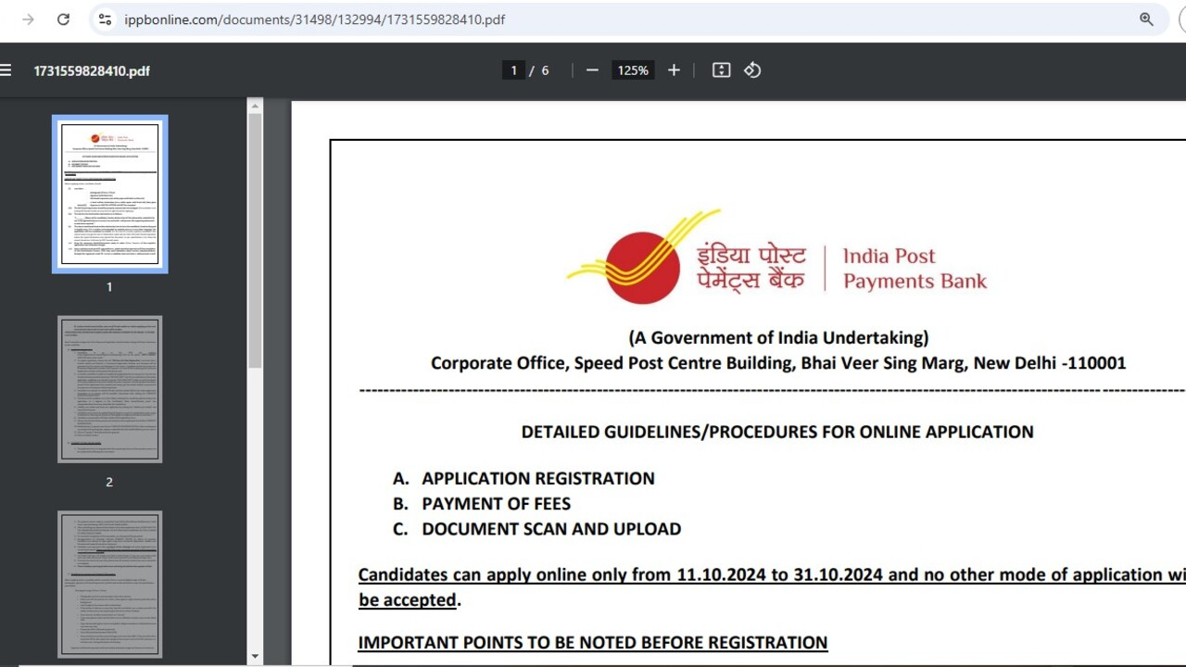Open page 2 thumbnail
Image resolution: width=1186 pixels, height=667 pixels.
pyautogui.click(x=109, y=389)
